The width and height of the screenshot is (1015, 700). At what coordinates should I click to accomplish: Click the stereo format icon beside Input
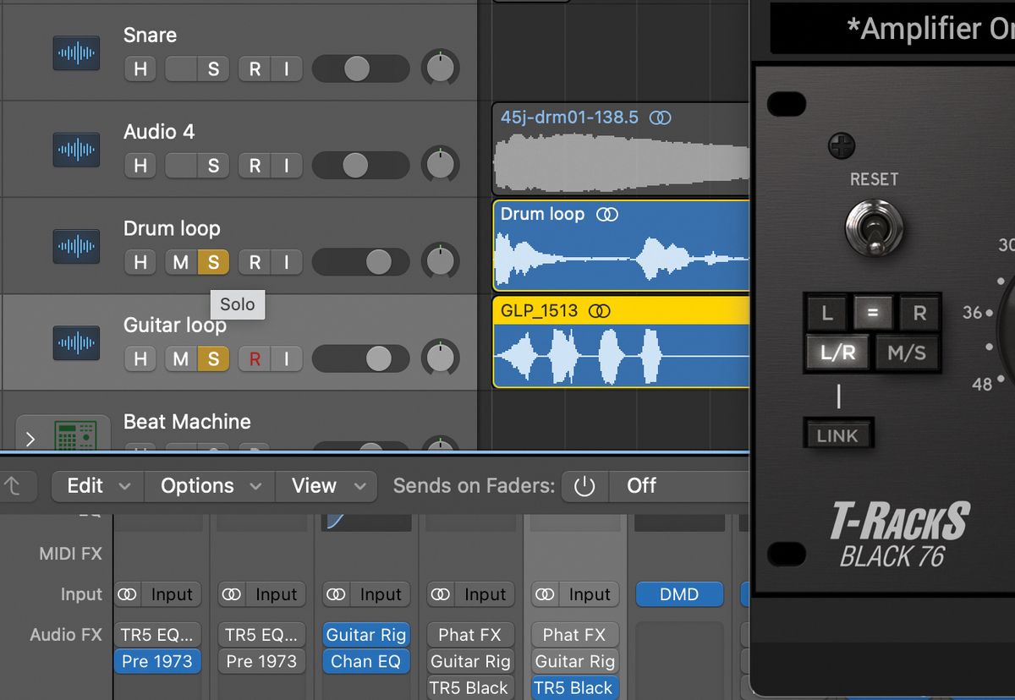[127, 594]
